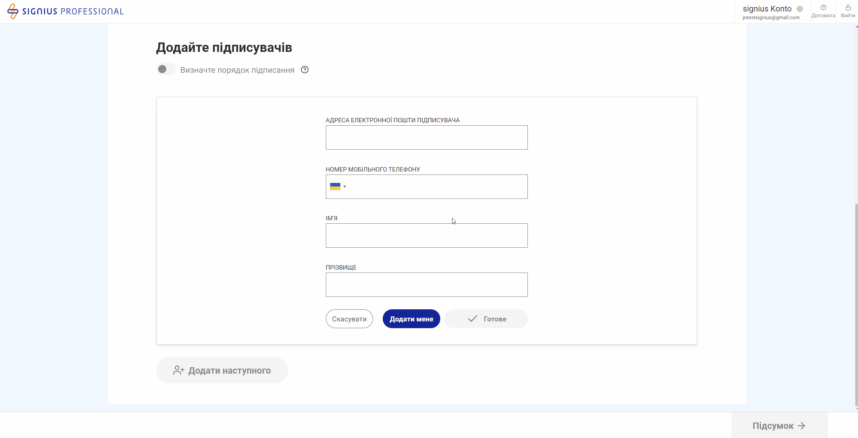Viewport: 858px width, 438px height.
Task: Click the Вийти logout lock icon
Action: (848, 8)
